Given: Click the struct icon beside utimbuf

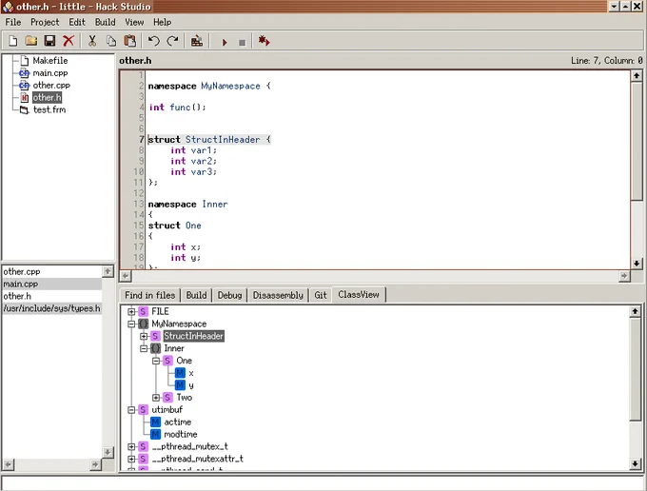Looking at the screenshot, I should tap(143, 410).
